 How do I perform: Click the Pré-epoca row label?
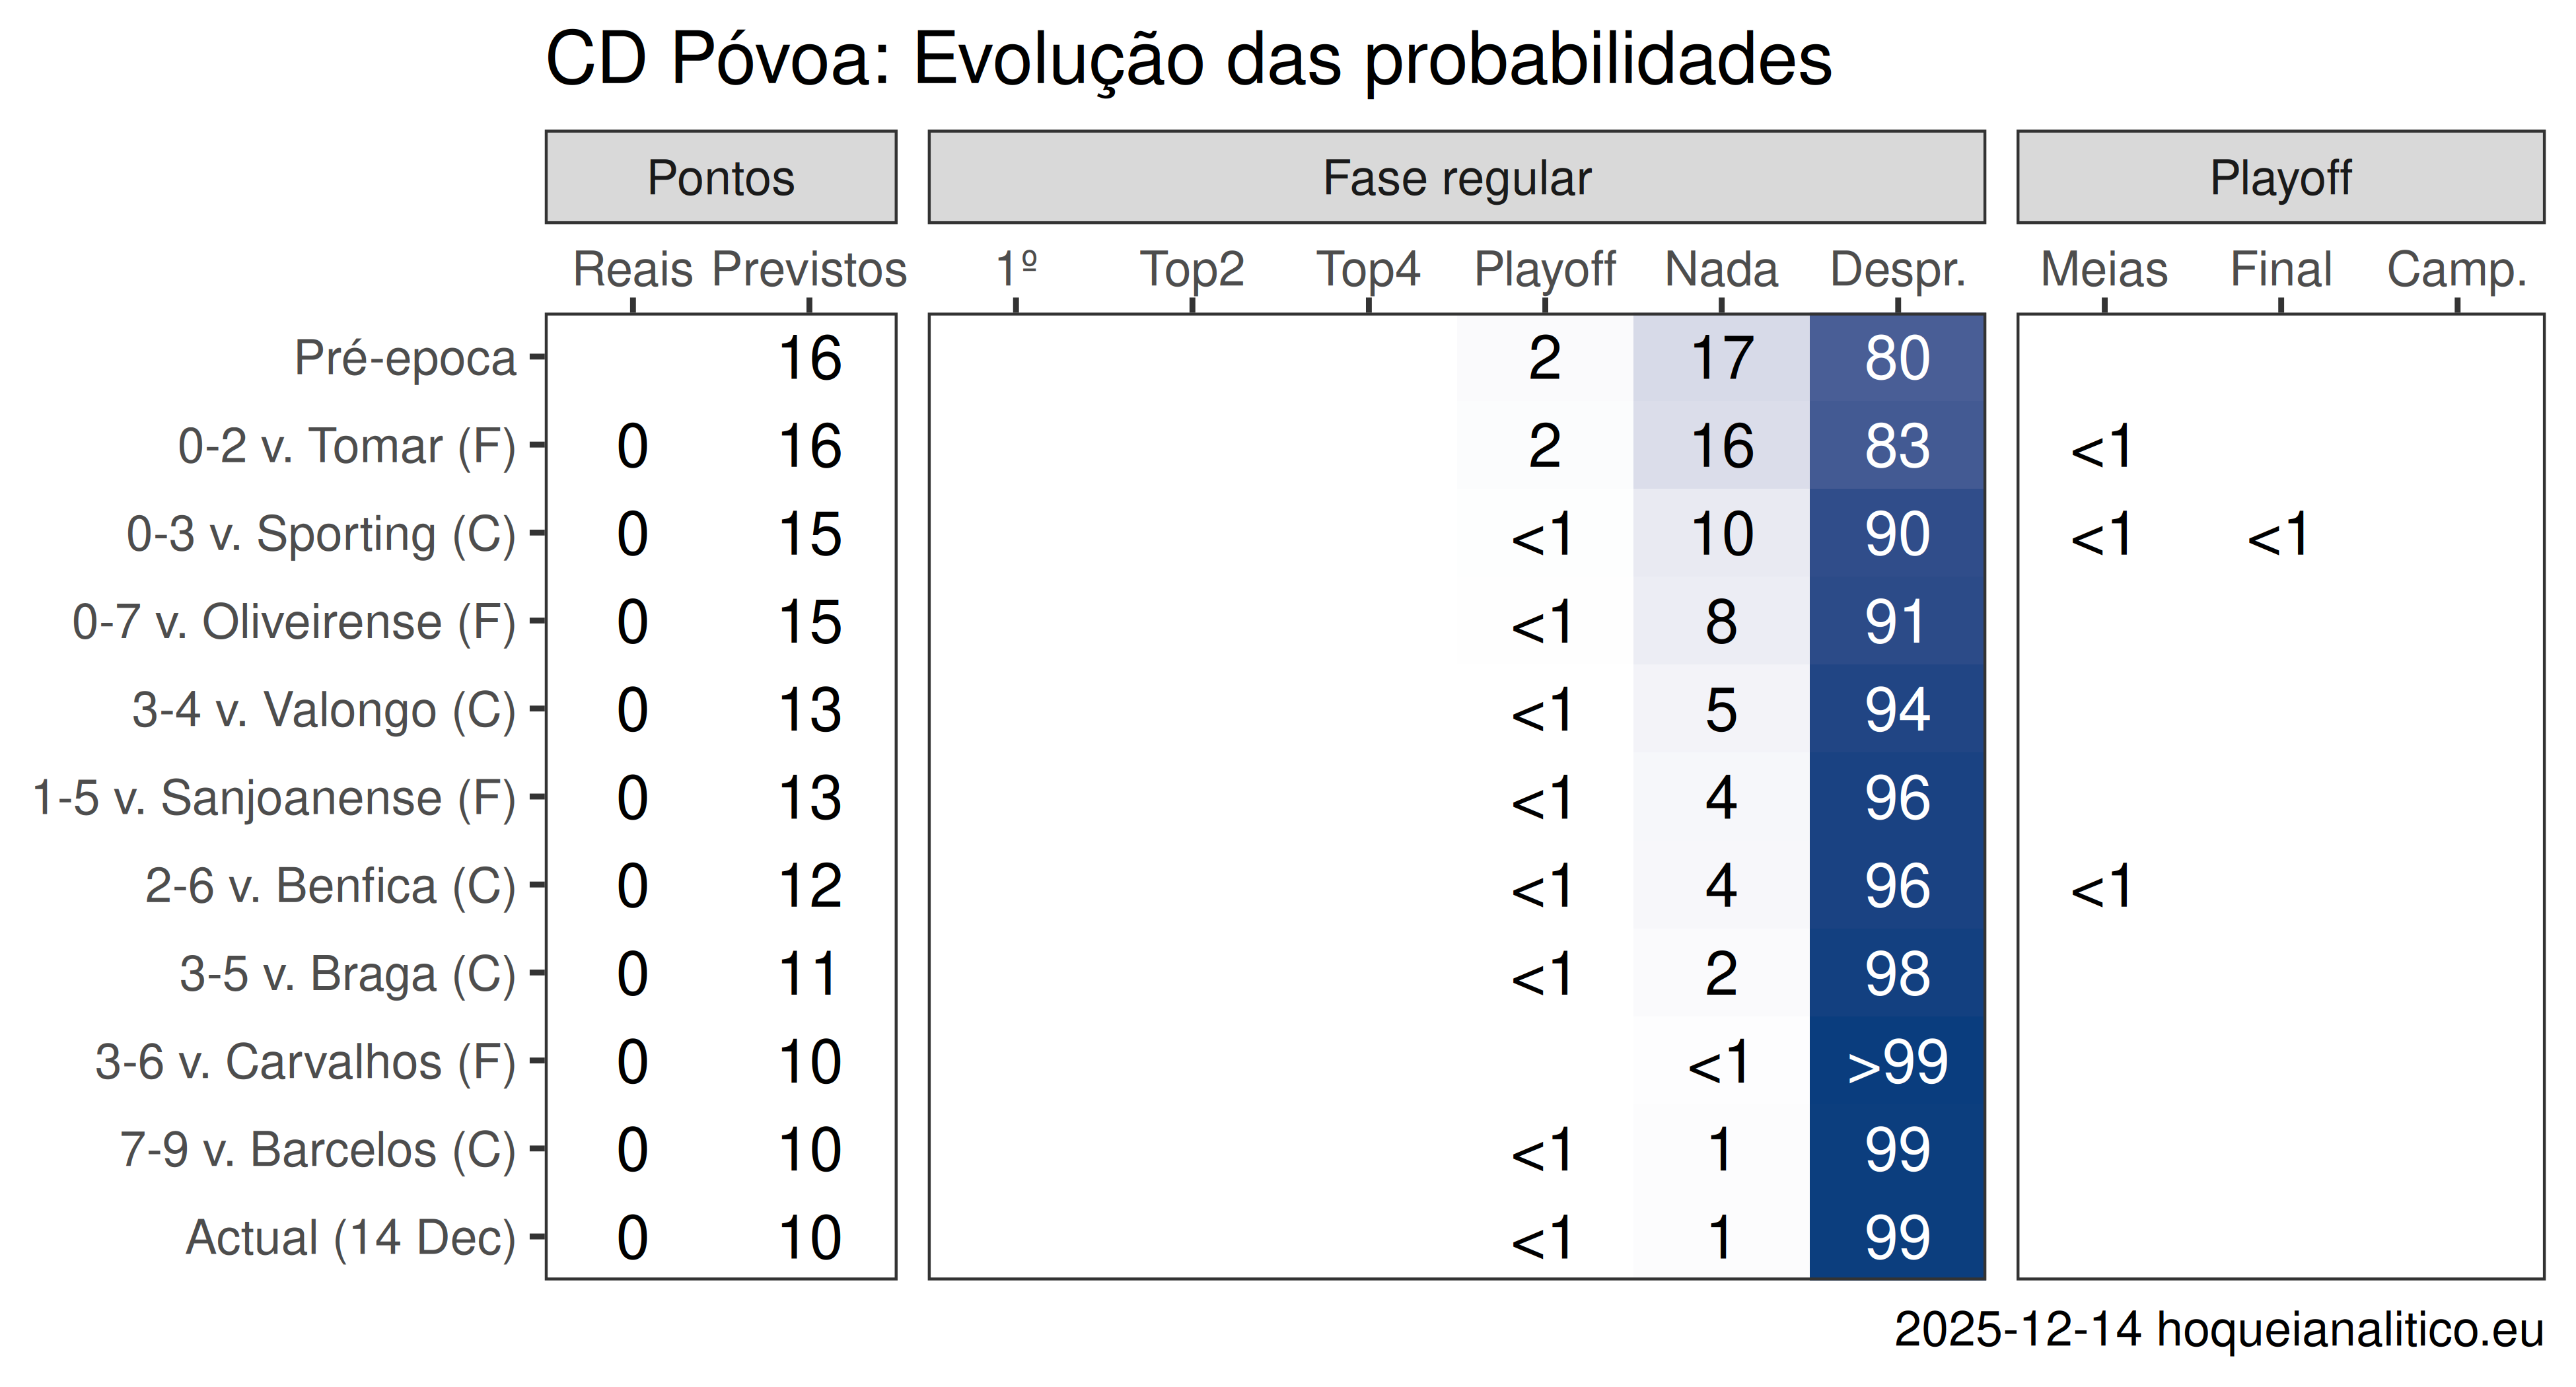click(405, 358)
